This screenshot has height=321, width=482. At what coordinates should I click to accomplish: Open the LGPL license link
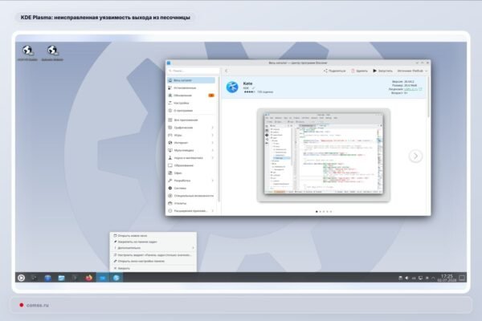click(x=411, y=89)
